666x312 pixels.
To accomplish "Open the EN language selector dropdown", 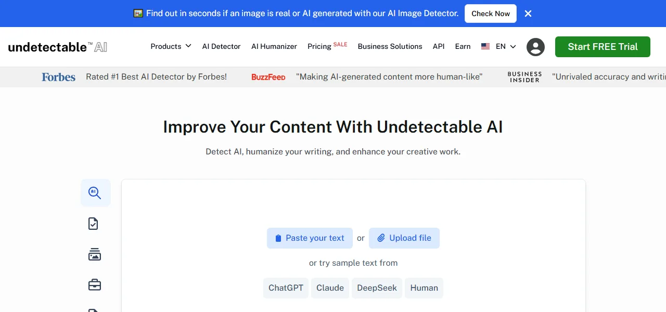I will [506, 46].
